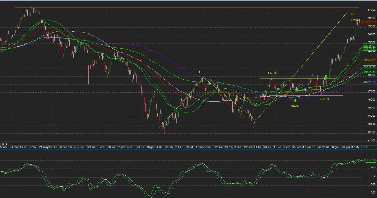Click the green arrow above the 1 w III resistance line
Screen dimensions: 377x198
click(326, 76)
